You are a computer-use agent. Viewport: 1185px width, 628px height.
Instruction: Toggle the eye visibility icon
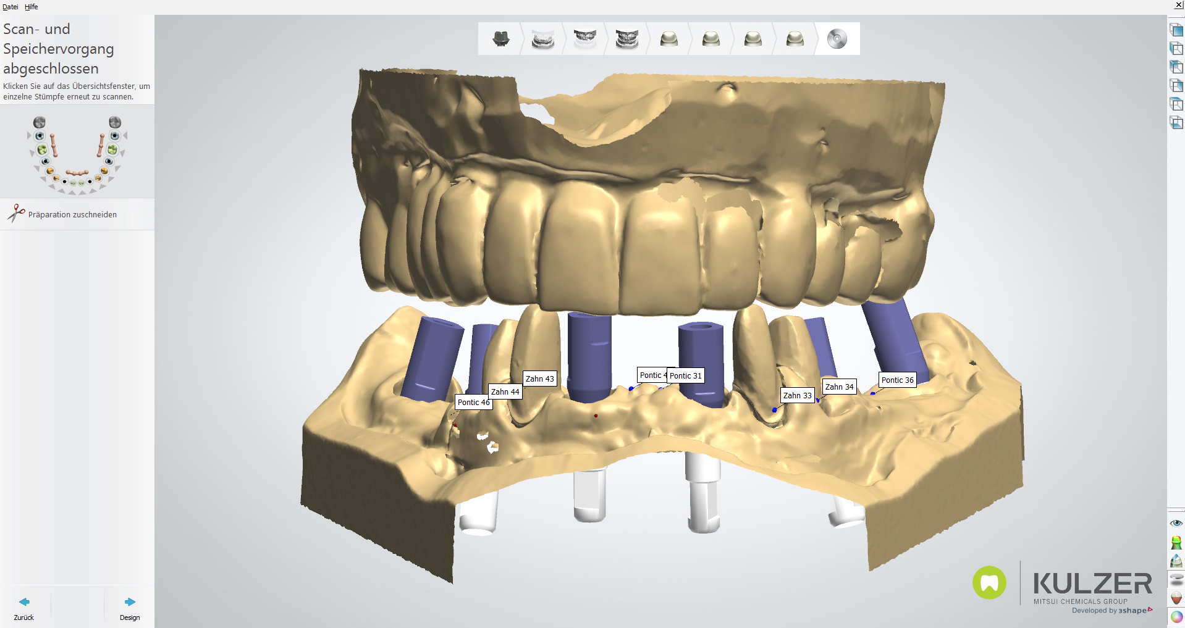click(x=1176, y=524)
